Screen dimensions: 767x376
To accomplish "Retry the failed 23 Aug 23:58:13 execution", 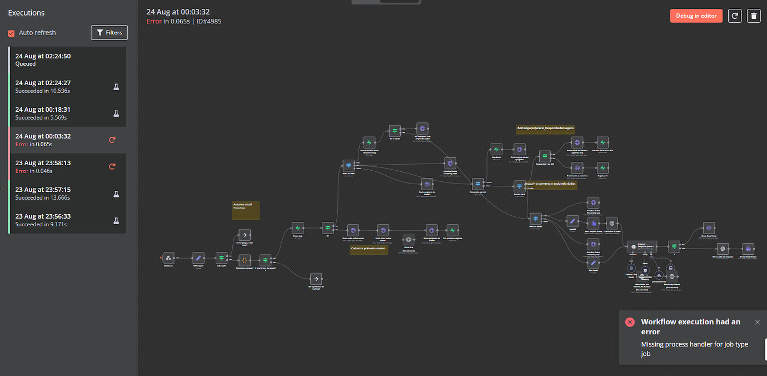I will point(112,166).
